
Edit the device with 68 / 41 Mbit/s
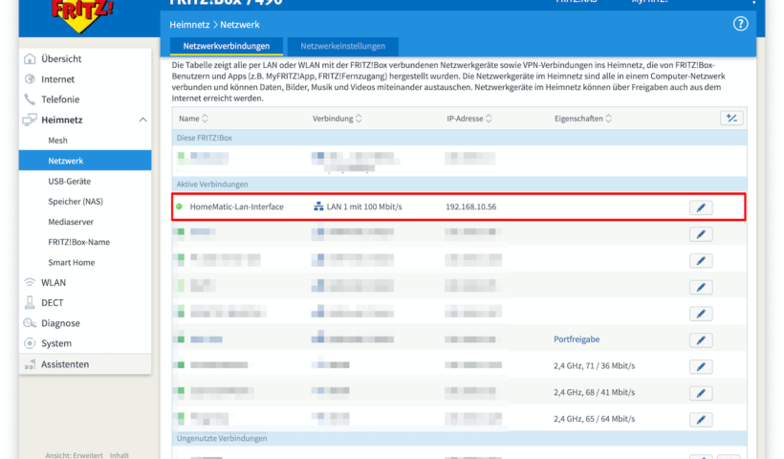tap(701, 394)
